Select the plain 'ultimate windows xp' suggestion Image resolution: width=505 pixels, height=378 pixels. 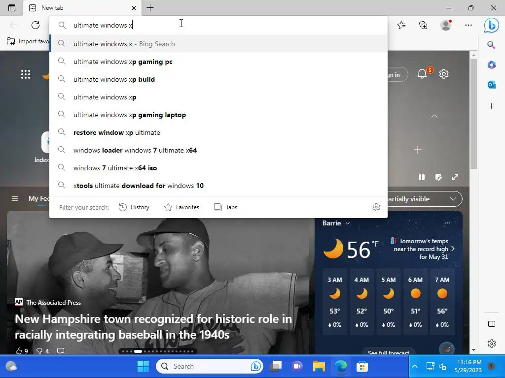click(x=218, y=97)
